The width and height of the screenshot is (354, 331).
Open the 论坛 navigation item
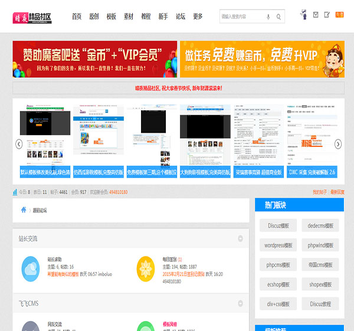(x=181, y=17)
